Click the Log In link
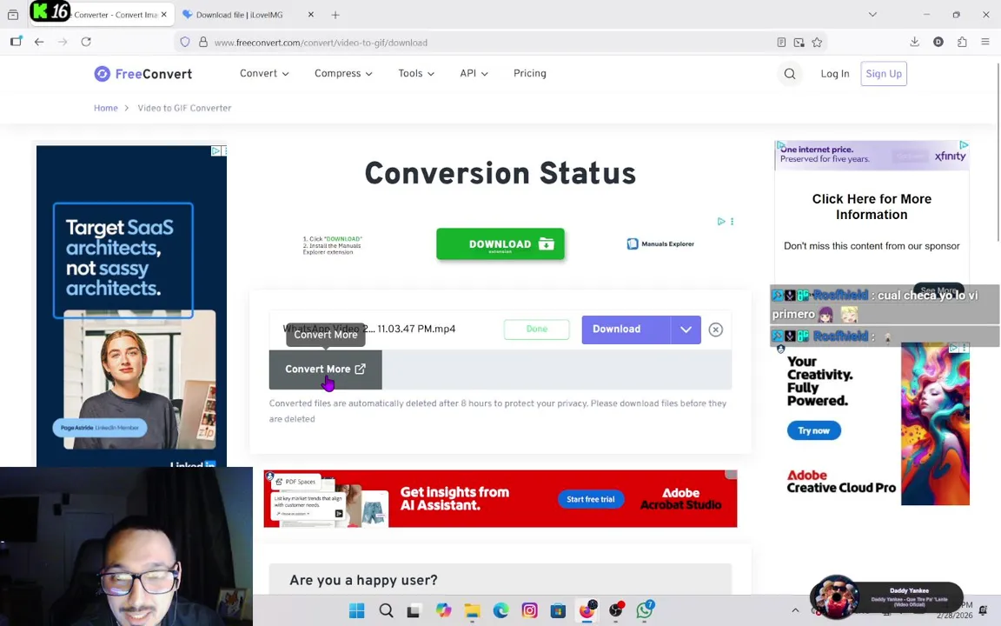 [x=835, y=74]
